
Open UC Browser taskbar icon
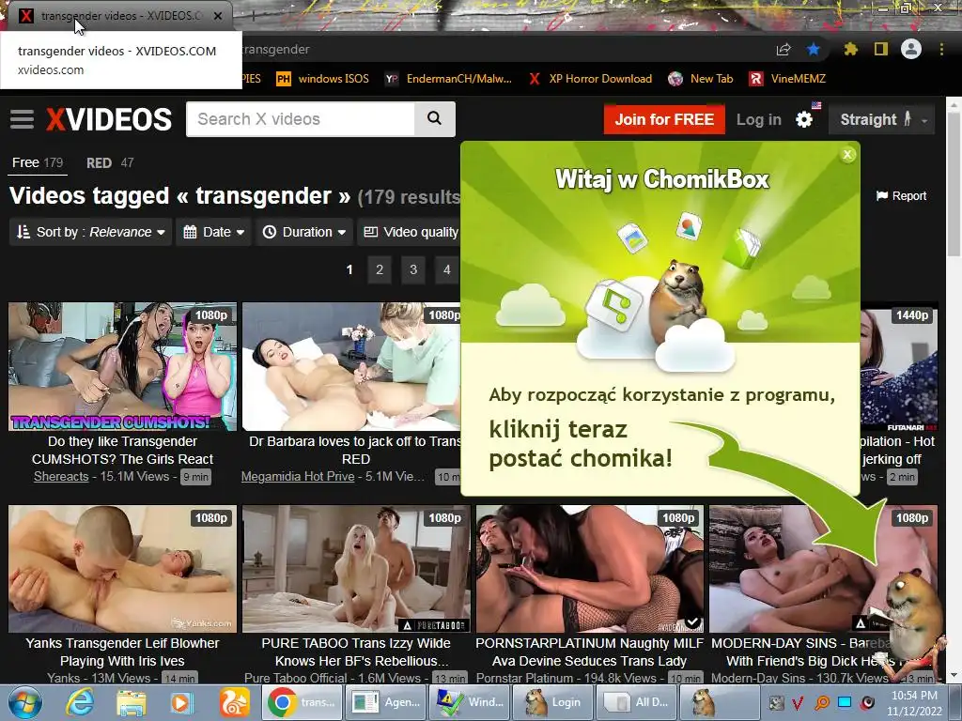click(234, 702)
